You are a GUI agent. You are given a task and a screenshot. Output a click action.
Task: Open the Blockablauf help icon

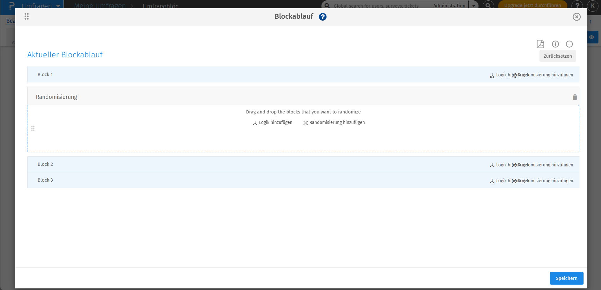(x=322, y=17)
